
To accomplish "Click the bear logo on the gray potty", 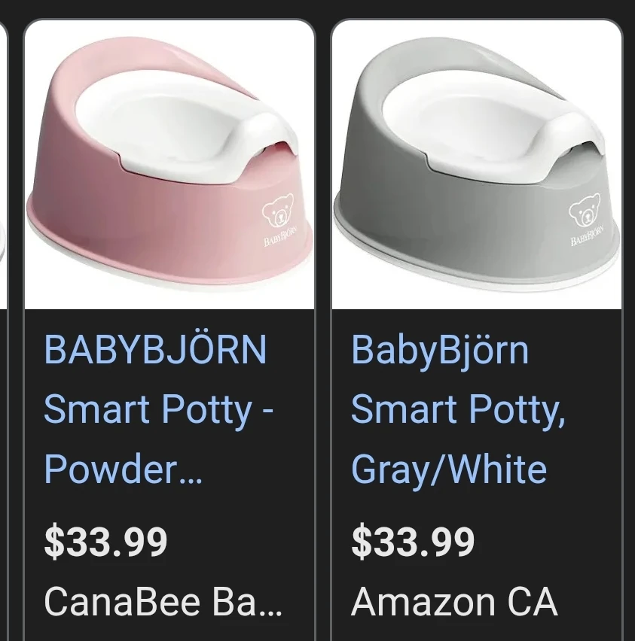I will (585, 211).
